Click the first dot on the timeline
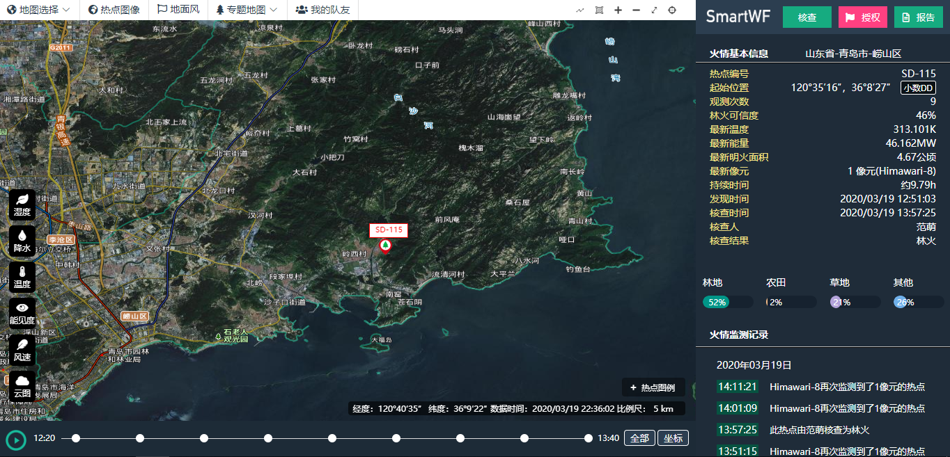950x457 pixels. click(x=76, y=438)
